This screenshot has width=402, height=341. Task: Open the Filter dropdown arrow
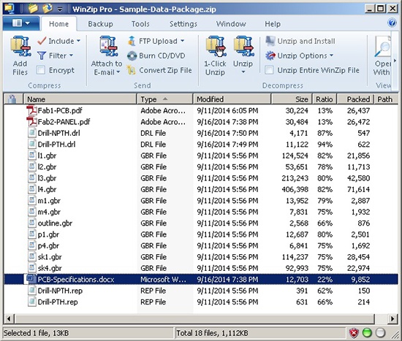coord(71,55)
